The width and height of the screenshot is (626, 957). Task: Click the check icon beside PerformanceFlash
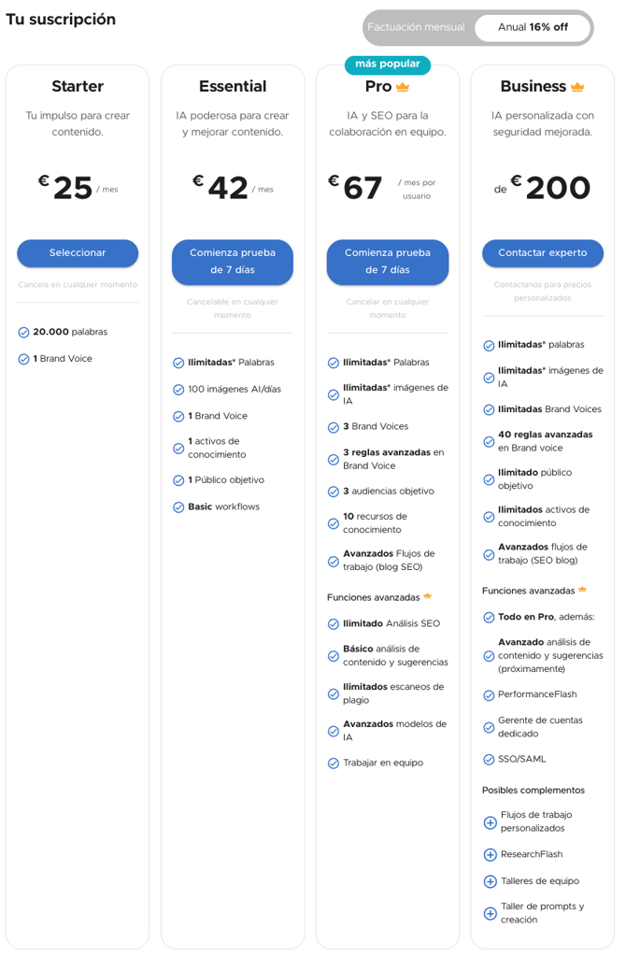coord(489,695)
